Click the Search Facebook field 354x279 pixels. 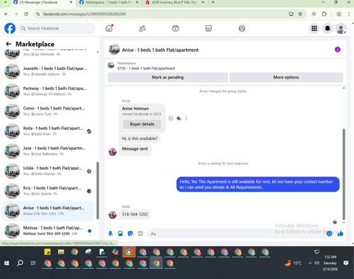point(57,28)
